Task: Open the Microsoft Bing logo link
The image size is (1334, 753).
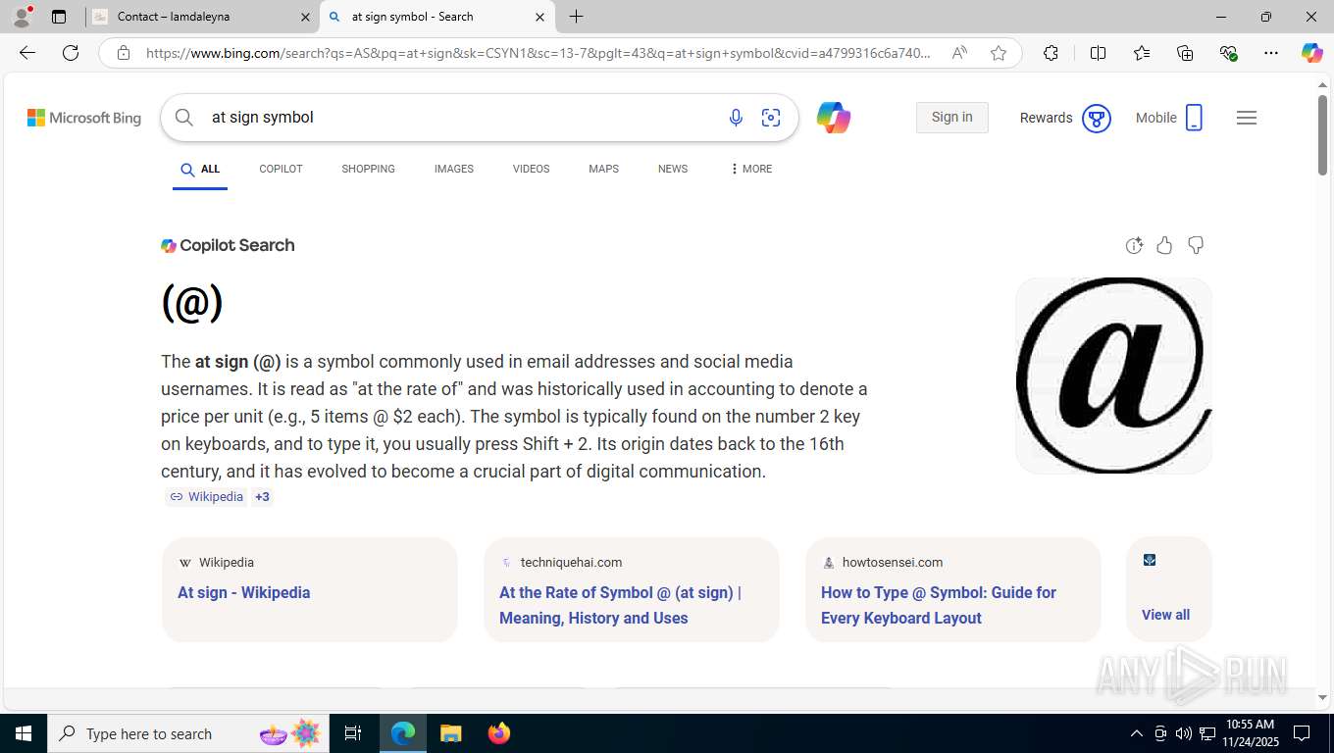Action: click(84, 118)
